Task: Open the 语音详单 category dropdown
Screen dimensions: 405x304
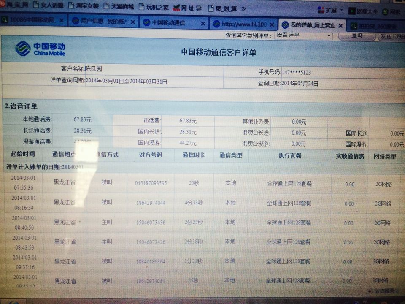Action: pos(304,35)
